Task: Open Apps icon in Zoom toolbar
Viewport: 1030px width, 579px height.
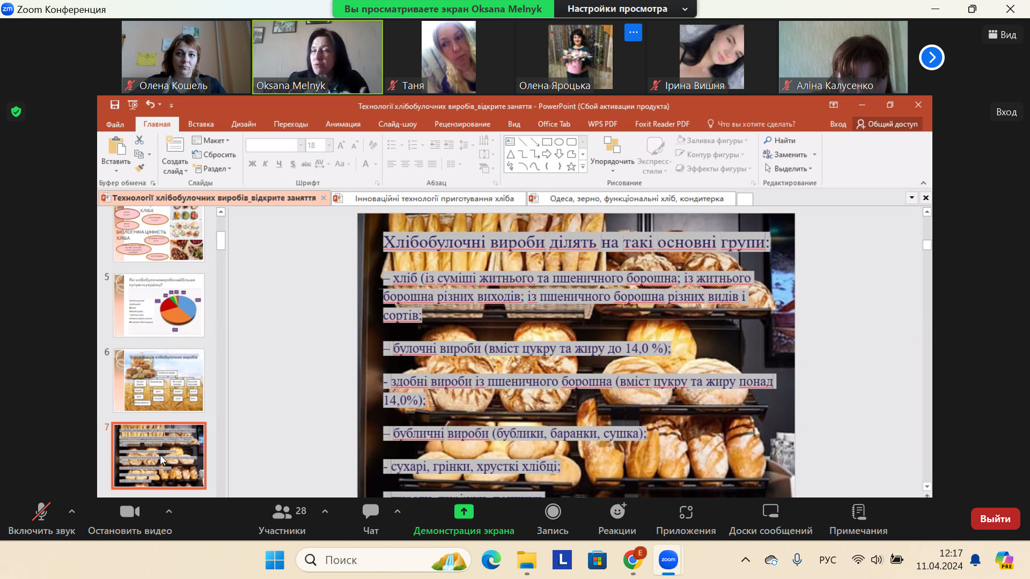Action: [686, 512]
